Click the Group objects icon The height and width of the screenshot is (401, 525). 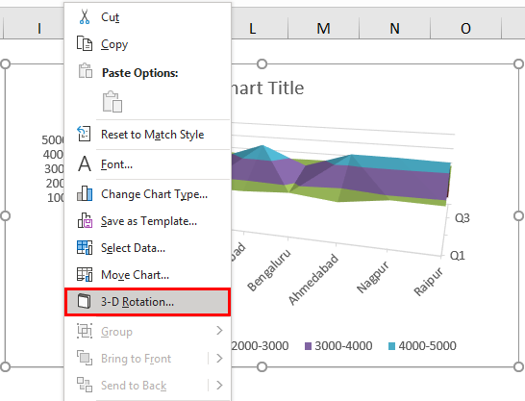[85, 331]
